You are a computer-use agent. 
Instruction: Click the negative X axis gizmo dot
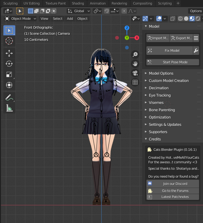pyautogui.click(x=117, y=38)
